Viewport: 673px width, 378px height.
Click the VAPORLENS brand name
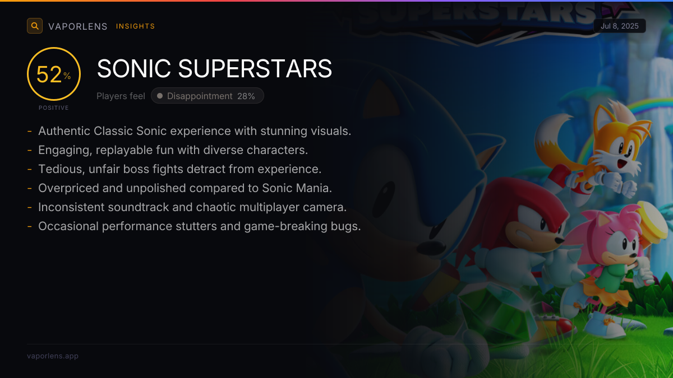coord(78,26)
